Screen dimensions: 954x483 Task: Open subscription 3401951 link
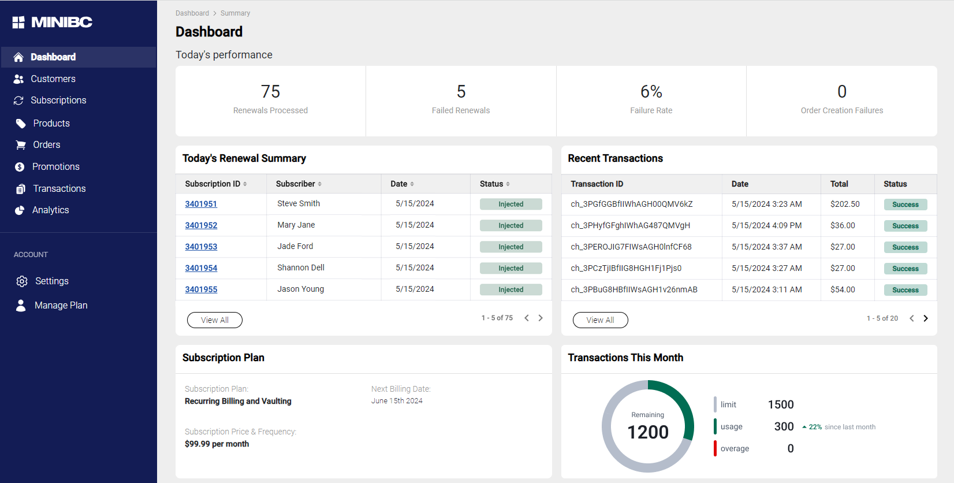[x=201, y=204]
